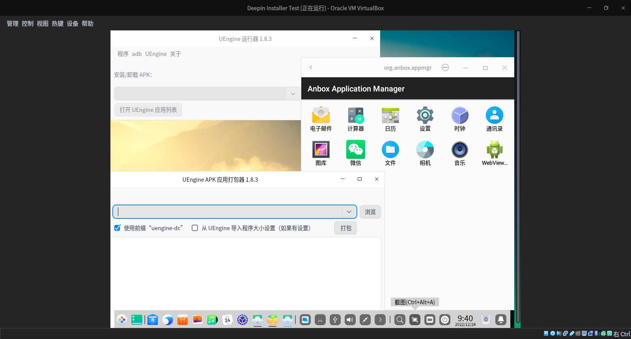Click the VirtualBox USB status icon

click(x=572, y=333)
